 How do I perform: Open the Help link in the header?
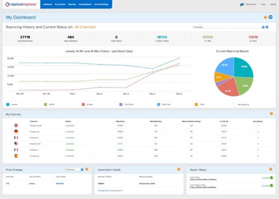pyautogui.click(x=264, y=4)
